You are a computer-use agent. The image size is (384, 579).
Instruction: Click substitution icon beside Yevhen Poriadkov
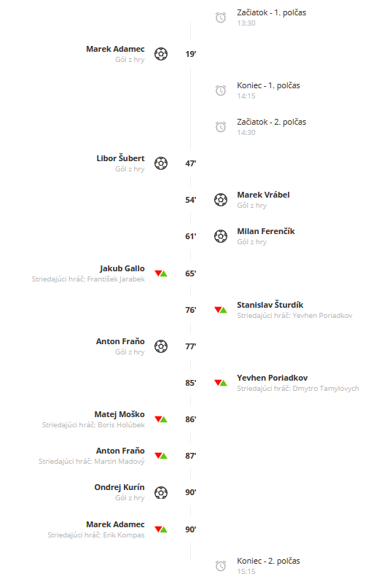pyautogui.click(x=221, y=383)
